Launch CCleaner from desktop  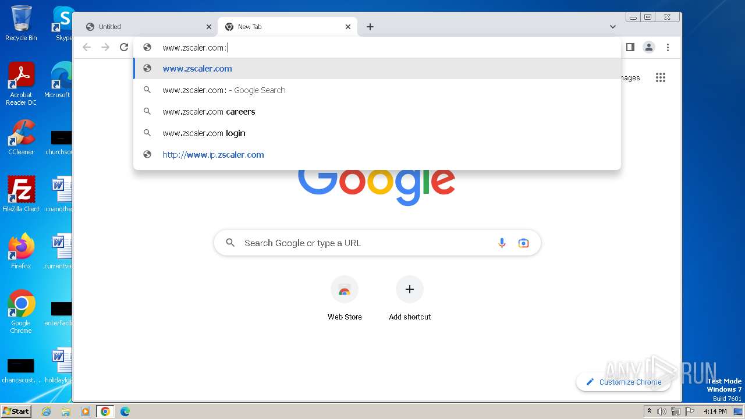tap(21, 137)
